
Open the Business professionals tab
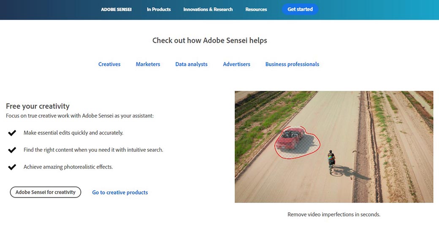[x=292, y=64]
